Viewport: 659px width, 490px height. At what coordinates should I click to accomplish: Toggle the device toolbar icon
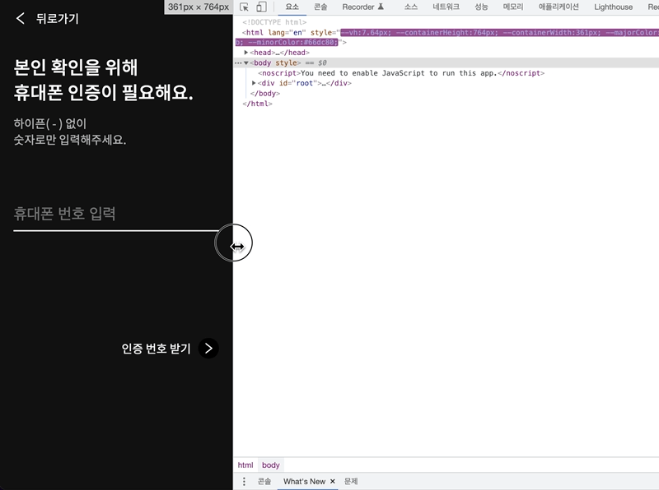tap(261, 7)
